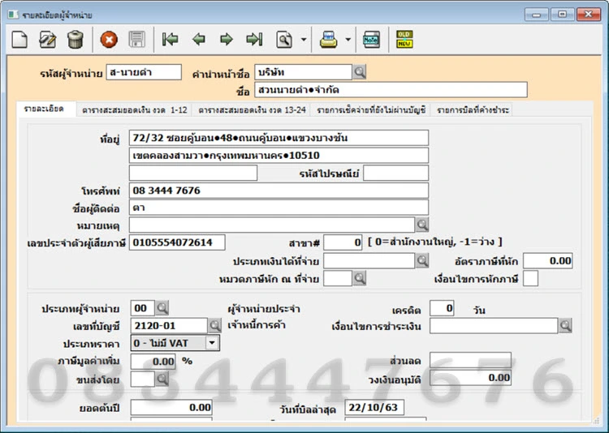Open รายการเช็คจ่ายที่ยังไม่ผ่านบัญชี tab
The height and width of the screenshot is (433, 609).
pyautogui.click(x=371, y=110)
